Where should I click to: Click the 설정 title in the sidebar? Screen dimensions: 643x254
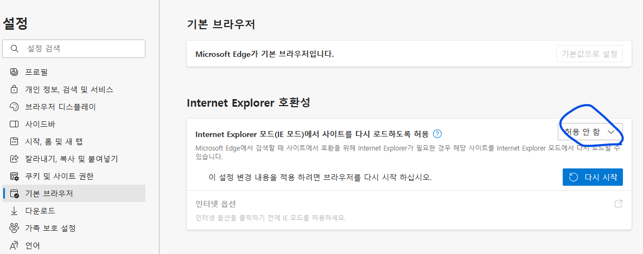click(15, 23)
